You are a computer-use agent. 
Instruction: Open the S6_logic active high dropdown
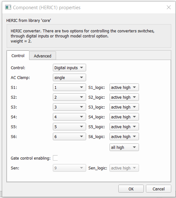124,136
